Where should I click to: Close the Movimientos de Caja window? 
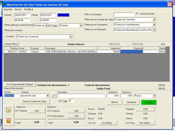pyautogui.click(x=170, y=5)
